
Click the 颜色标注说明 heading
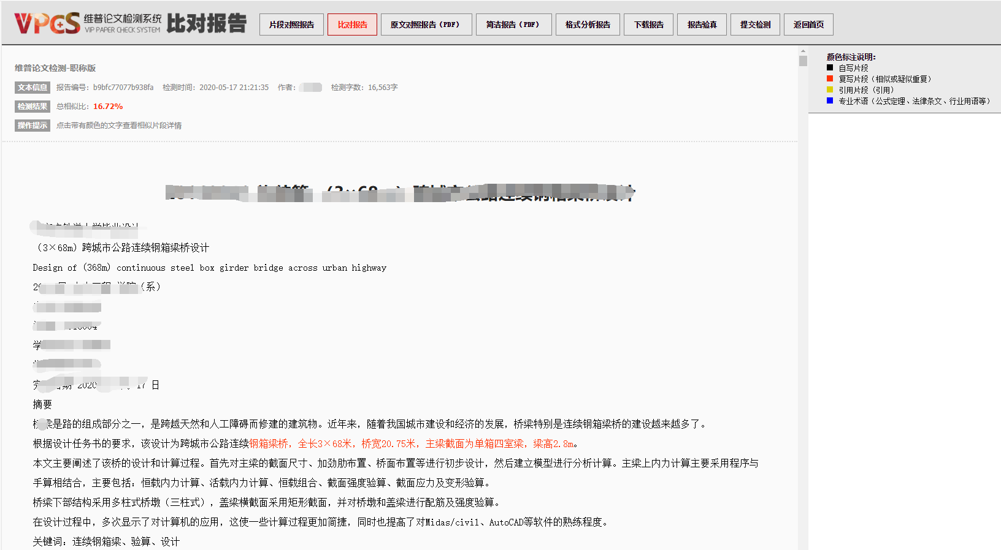(x=851, y=57)
